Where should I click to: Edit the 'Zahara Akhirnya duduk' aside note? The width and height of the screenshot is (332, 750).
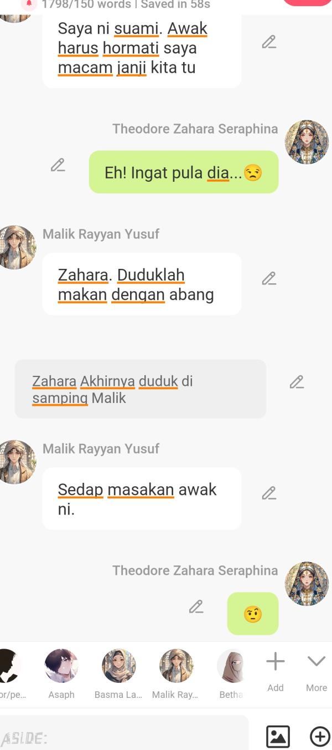click(297, 382)
